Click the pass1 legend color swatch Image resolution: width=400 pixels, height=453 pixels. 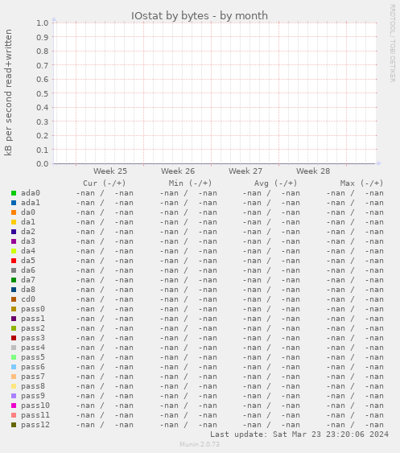tap(14, 319)
